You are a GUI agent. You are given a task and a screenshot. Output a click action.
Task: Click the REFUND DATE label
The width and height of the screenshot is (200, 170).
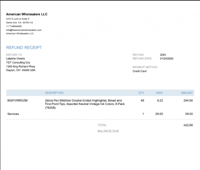point(142,59)
